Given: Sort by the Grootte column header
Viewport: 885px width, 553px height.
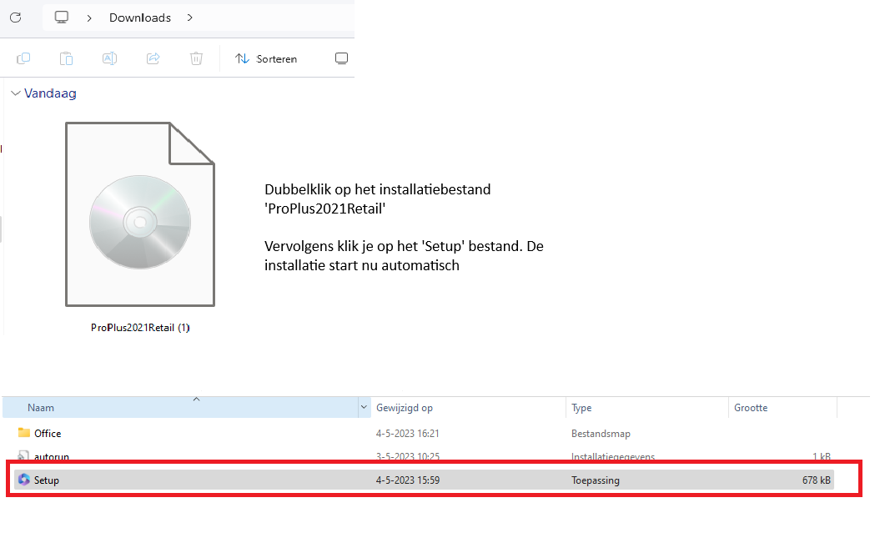Looking at the screenshot, I should (x=751, y=408).
